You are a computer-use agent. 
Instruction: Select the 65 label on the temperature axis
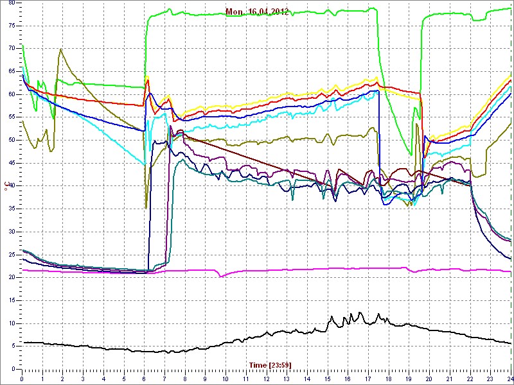[12, 71]
